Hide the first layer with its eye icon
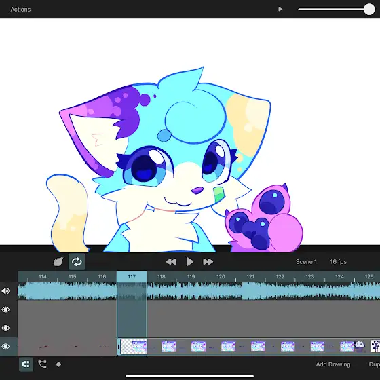Viewport: 380px width, 380px height. point(5,309)
